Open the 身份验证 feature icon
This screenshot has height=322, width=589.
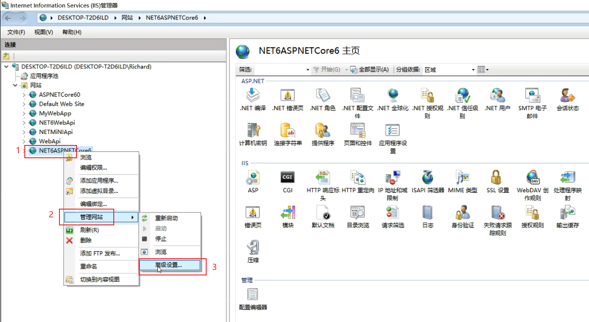(x=462, y=212)
